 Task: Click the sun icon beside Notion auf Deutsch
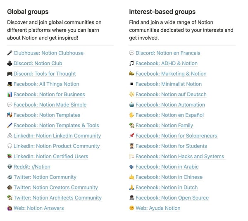click(131, 94)
